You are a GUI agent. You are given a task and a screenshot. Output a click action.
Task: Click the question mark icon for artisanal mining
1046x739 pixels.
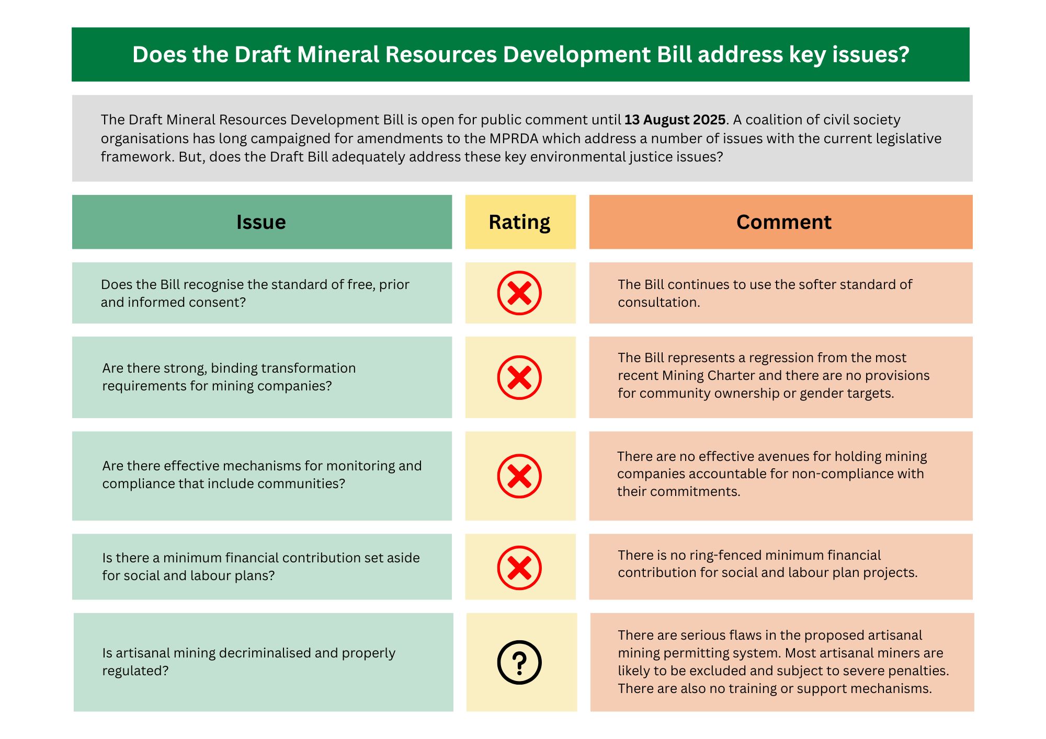click(x=519, y=662)
